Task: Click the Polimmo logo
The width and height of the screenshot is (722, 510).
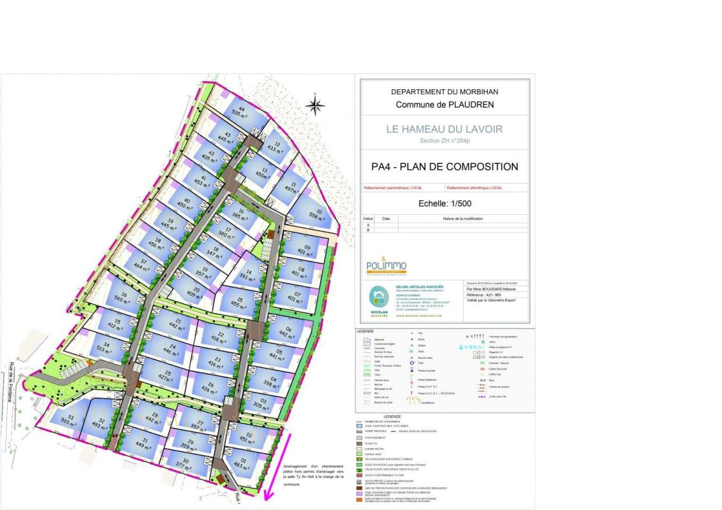Action: 387,266
